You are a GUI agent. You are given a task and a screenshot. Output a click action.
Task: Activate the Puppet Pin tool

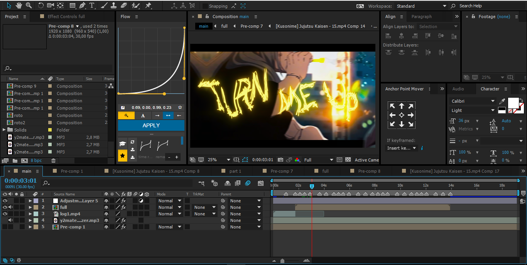(x=148, y=5)
